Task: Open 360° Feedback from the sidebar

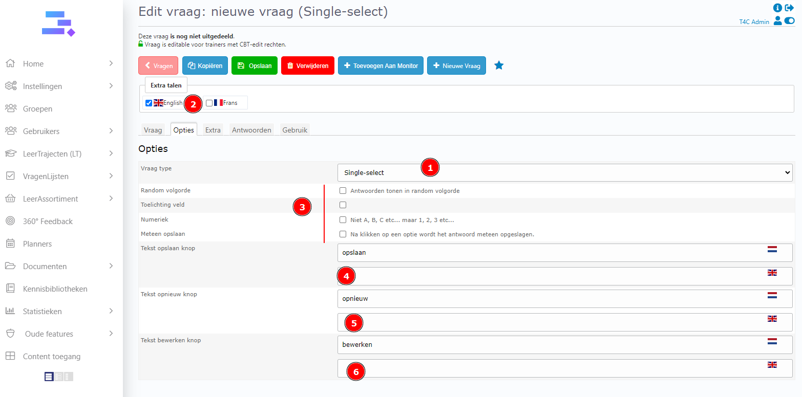Action: [48, 222]
